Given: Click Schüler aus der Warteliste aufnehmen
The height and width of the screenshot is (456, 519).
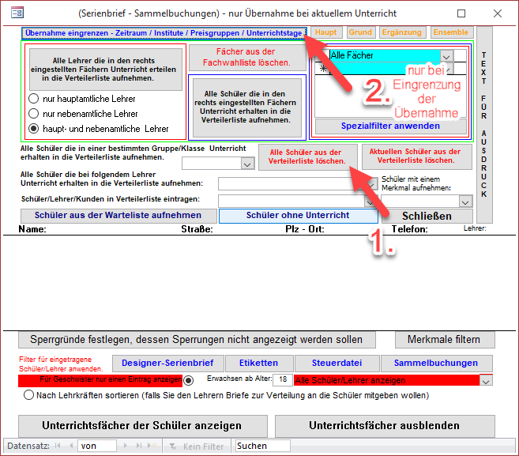Looking at the screenshot, I should pos(118,216).
